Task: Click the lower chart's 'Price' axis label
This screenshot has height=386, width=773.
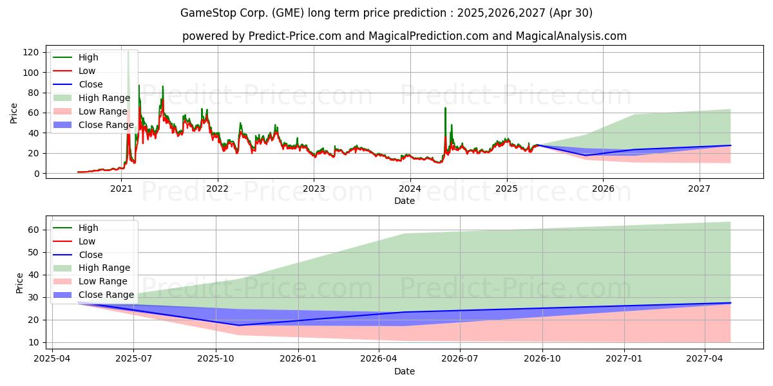Action: coord(19,283)
